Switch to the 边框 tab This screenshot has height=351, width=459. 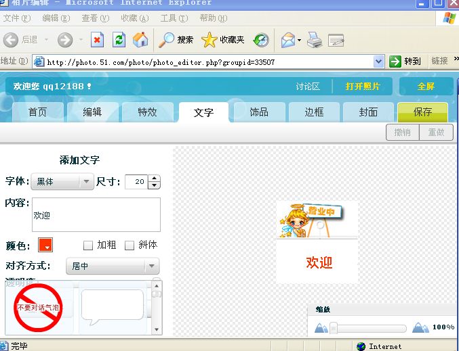tap(314, 112)
